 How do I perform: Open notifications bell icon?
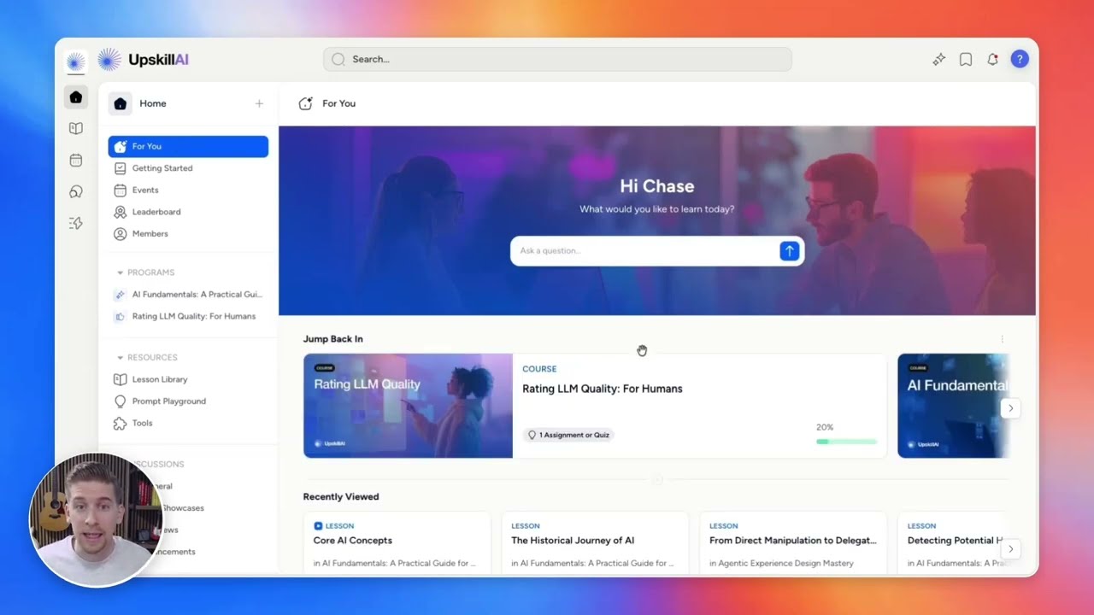point(992,59)
